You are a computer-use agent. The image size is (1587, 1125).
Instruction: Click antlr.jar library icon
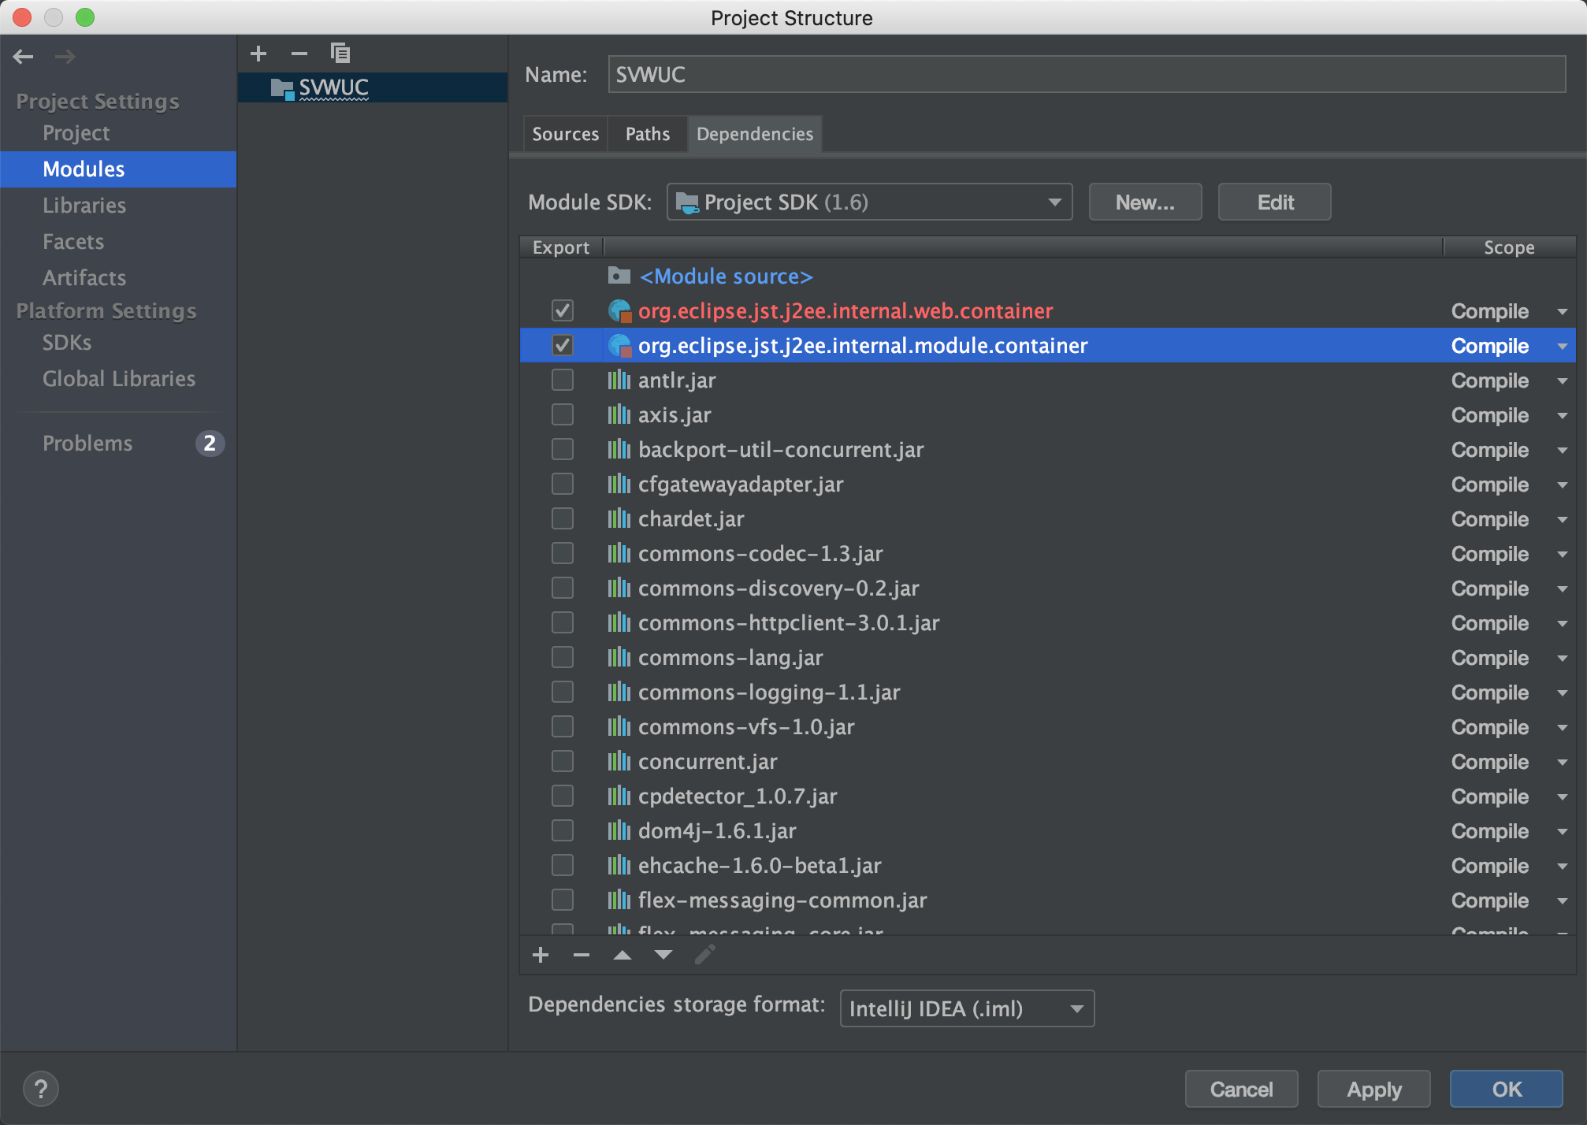click(x=619, y=381)
